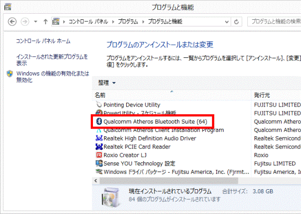Open the 整理 dropdown menu
301x214 pixels.
click(107, 83)
